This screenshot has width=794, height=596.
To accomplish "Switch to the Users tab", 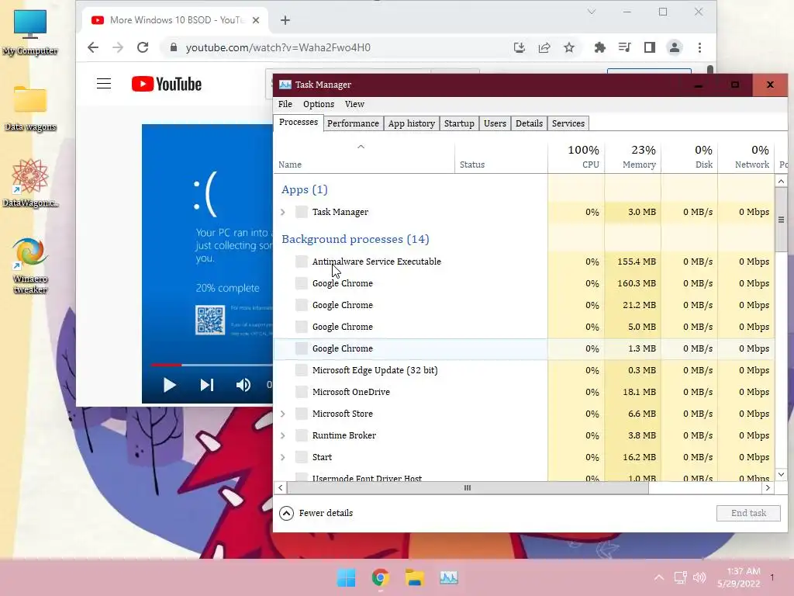I will (495, 123).
